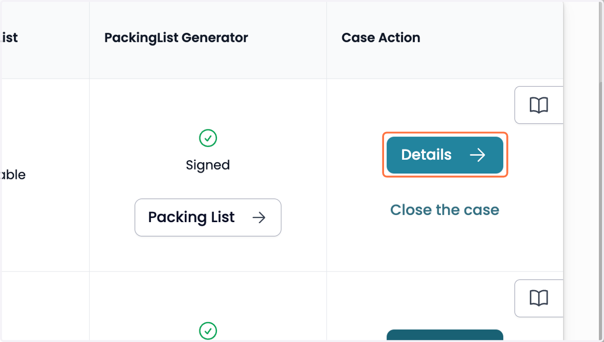Click the green check icon above Signed

pos(208,138)
